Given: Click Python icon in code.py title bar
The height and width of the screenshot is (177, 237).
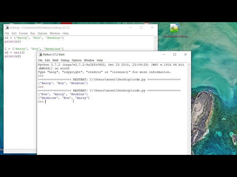Looking at the screenshot, I should (x=7, y=28).
